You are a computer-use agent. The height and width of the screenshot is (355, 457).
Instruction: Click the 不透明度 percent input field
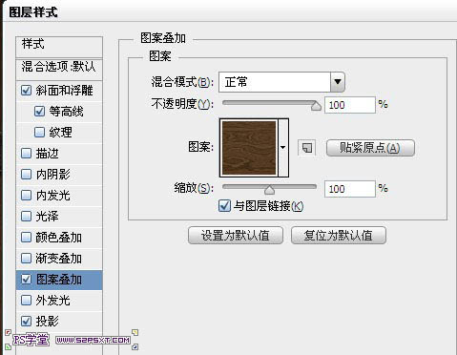click(350, 105)
